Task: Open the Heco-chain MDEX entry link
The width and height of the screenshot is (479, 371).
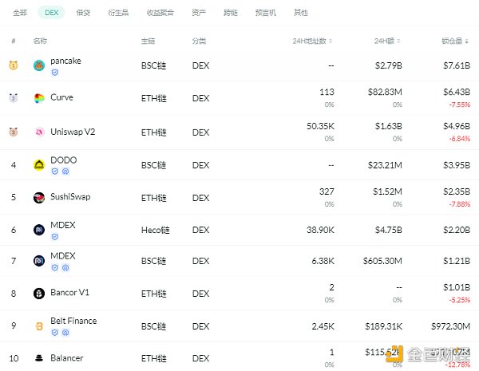Action: tap(62, 225)
